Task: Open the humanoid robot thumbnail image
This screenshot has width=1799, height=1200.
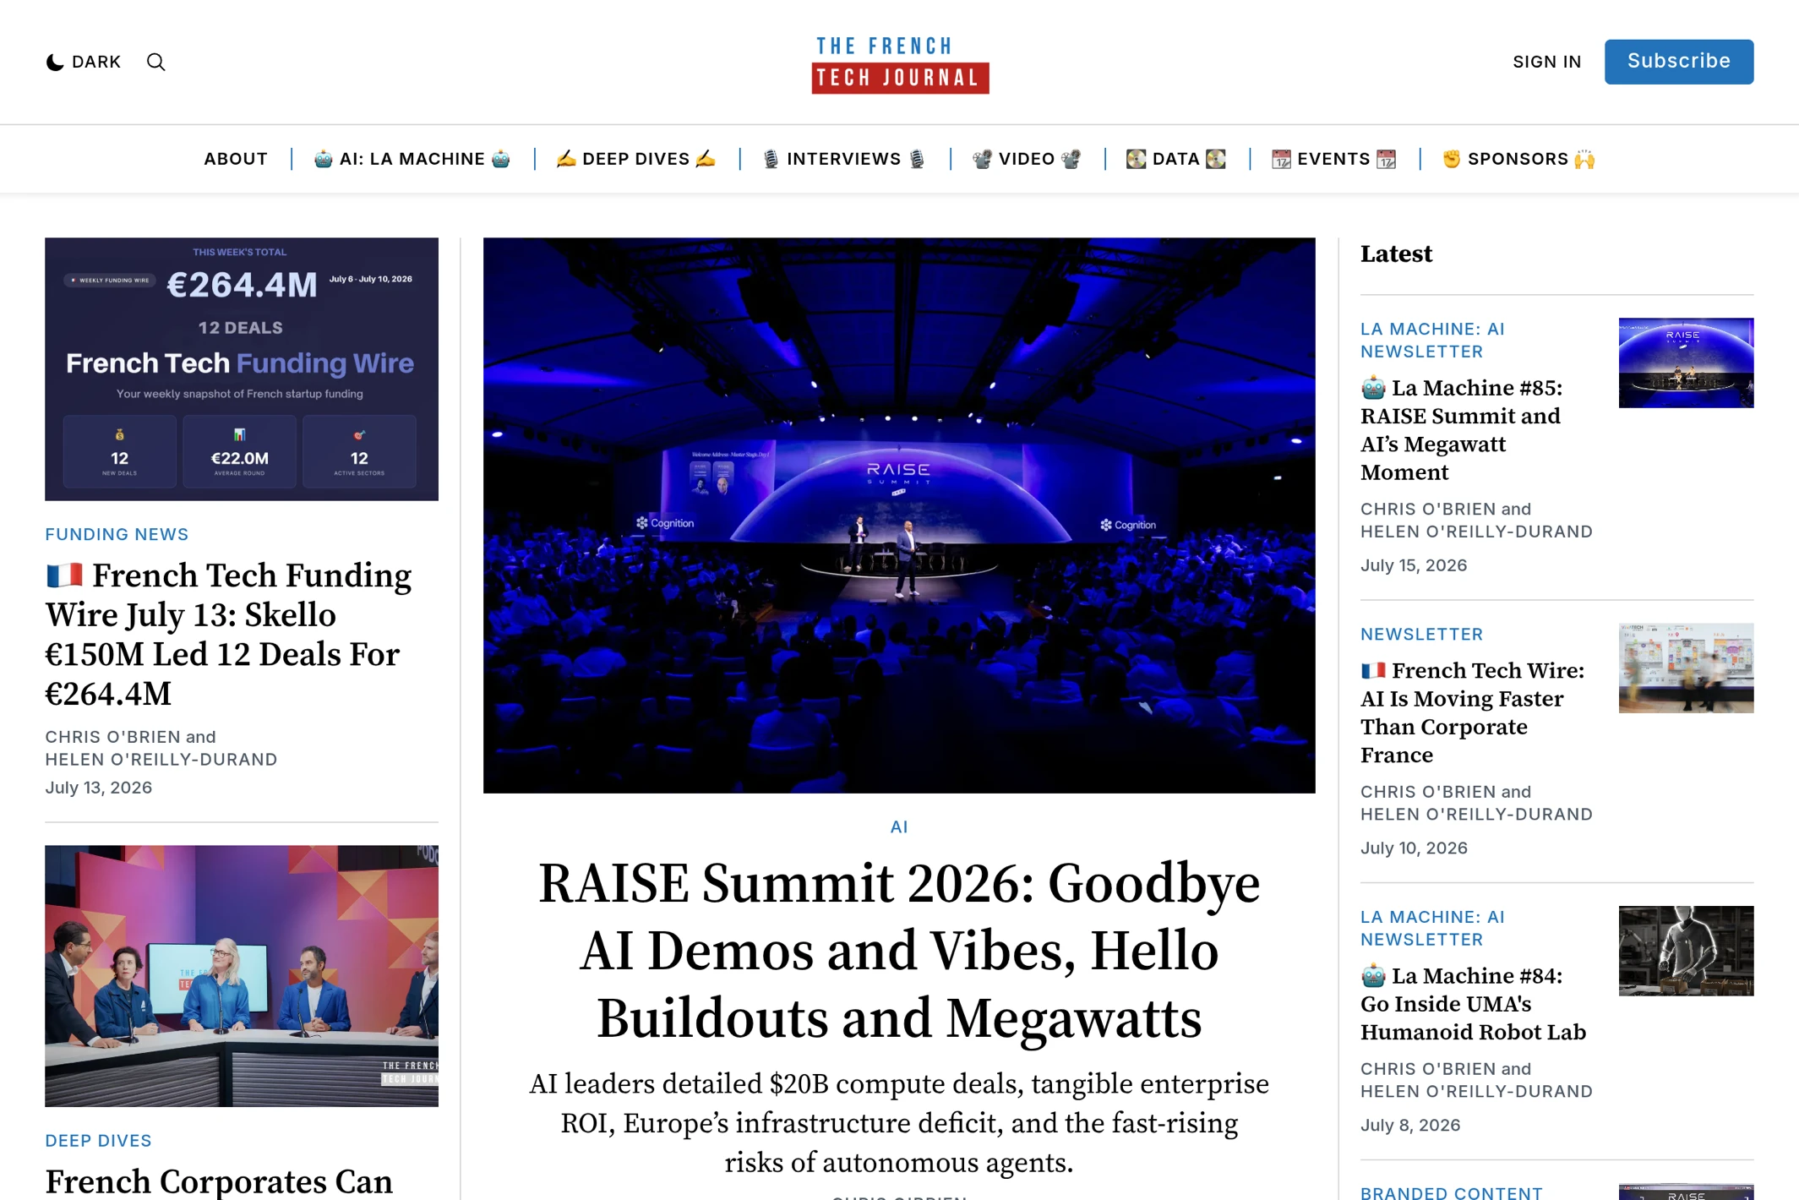Action: click(1686, 951)
